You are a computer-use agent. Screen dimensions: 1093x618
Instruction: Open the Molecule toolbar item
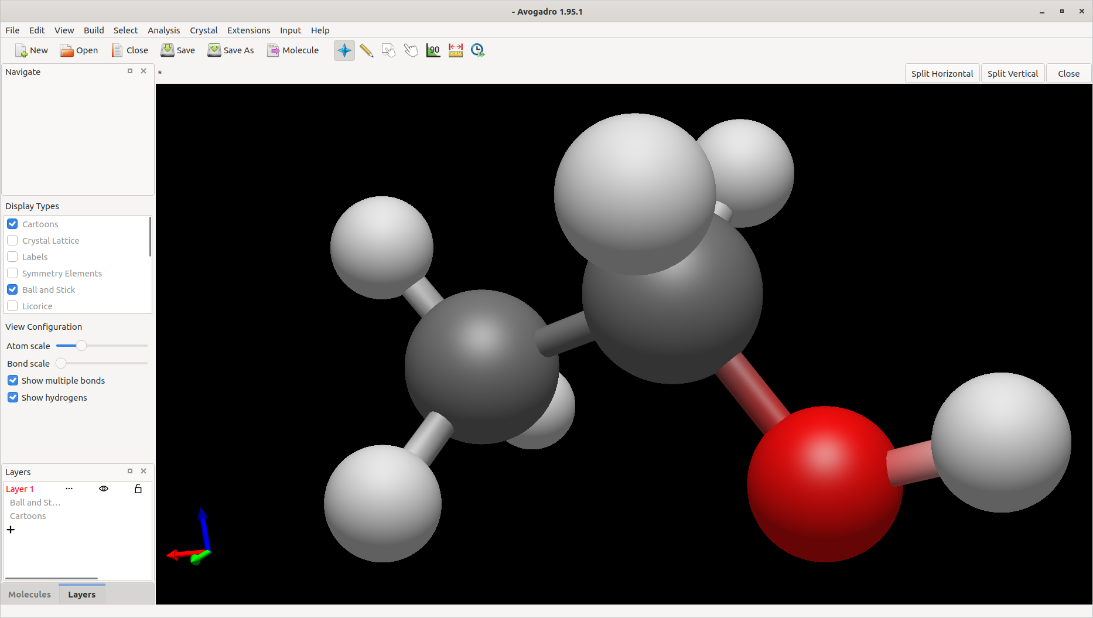pos(293,50)
